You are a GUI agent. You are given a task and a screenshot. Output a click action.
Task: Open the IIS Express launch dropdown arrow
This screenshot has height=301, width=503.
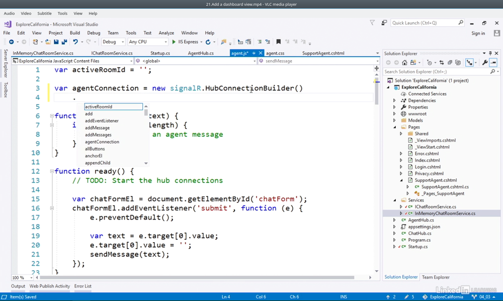click(201, 42)
